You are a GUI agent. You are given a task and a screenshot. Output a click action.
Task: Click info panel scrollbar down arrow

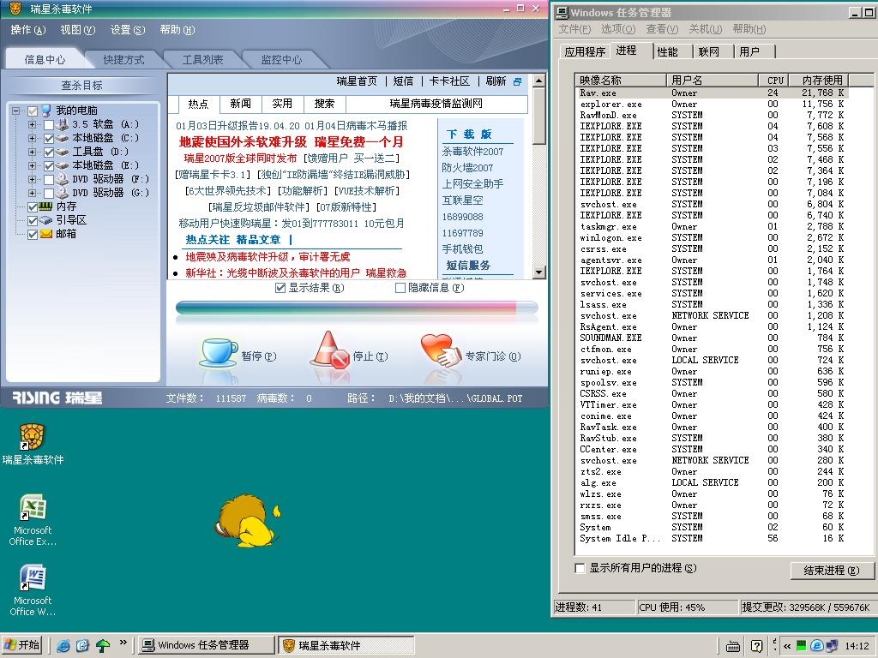tap(538, 272)
